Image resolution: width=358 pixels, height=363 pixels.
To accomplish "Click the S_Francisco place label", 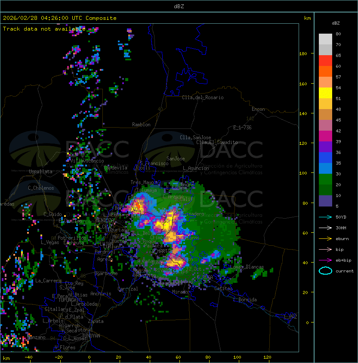I will (x=154, y=163).
